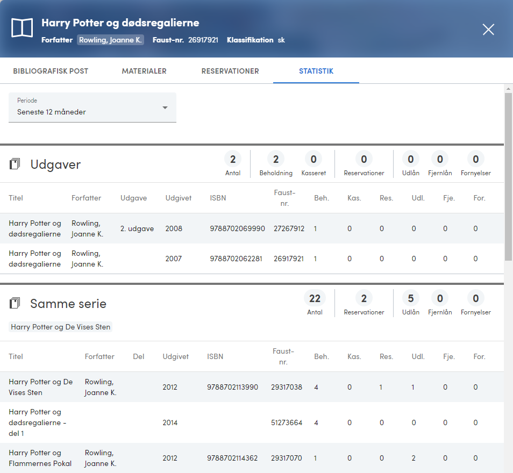Click the Samme serie section icon

click(x=15, y=303)
